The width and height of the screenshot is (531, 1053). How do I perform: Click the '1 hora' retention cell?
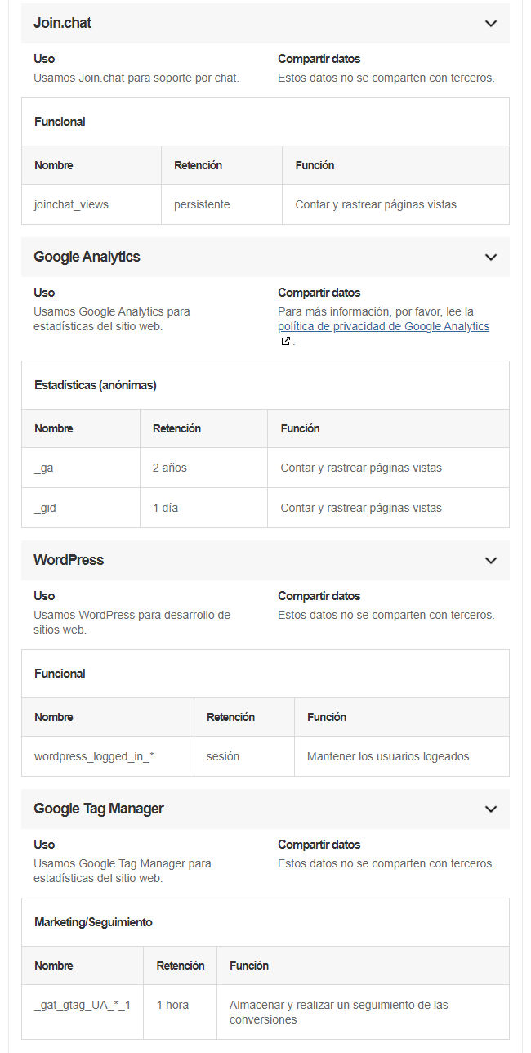tap(181, 1012)
